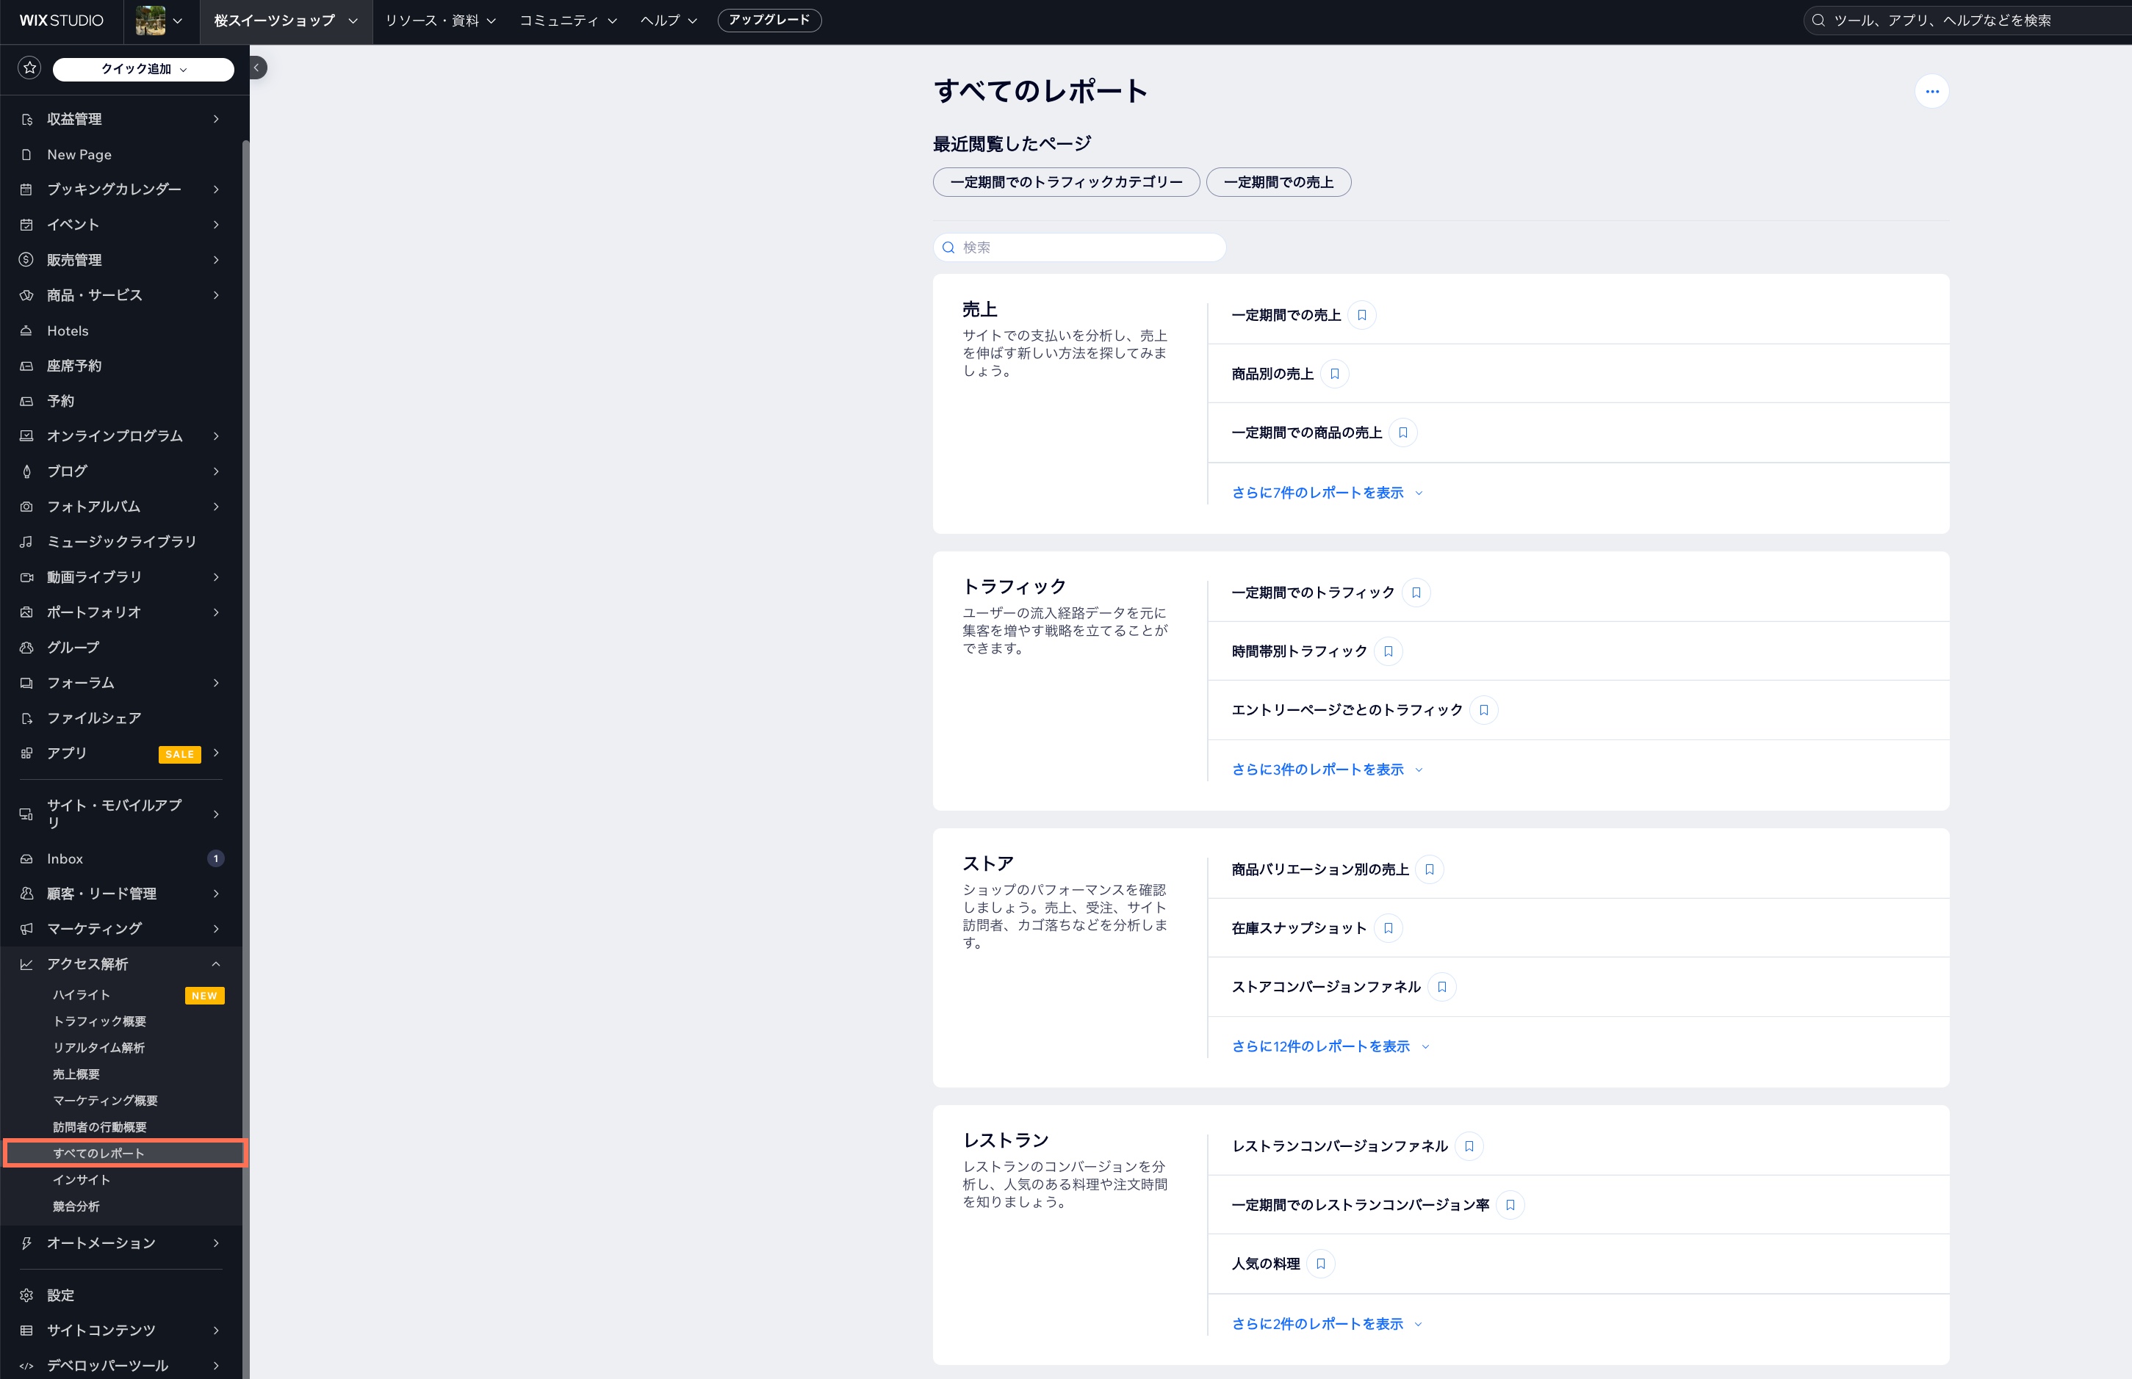The image size is (2132, 1379).
Task: Open the クイック追加 dropdown
Action: coord(143,69)
